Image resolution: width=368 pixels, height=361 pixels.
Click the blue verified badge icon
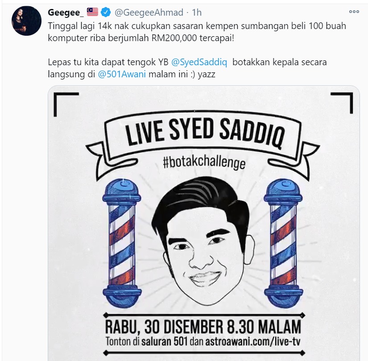pos(106,12)
